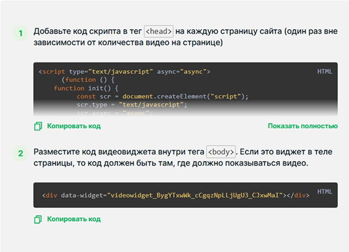The height and width of the screenshot is (252, 349).
Task: Click the HTML label in the script code block
Action: coord(325,71)
